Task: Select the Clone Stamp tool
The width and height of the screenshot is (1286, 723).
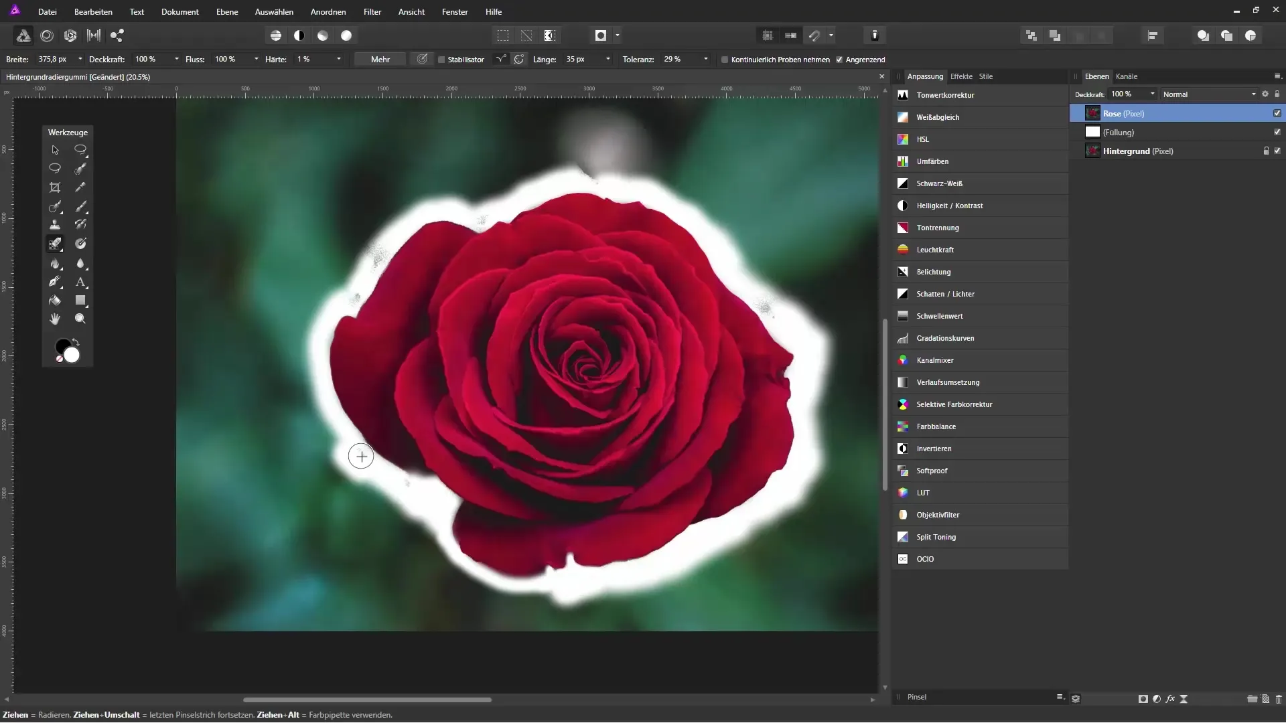Action: pyautogui.click(x=55, y=225)
